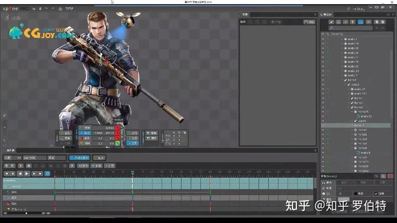Switch to the Dopesheet tab
The image size is (397, 223).
(10, 151)
